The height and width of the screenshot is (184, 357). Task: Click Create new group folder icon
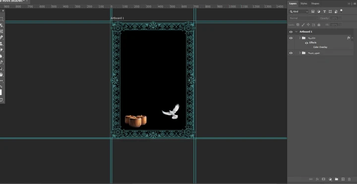337,179
